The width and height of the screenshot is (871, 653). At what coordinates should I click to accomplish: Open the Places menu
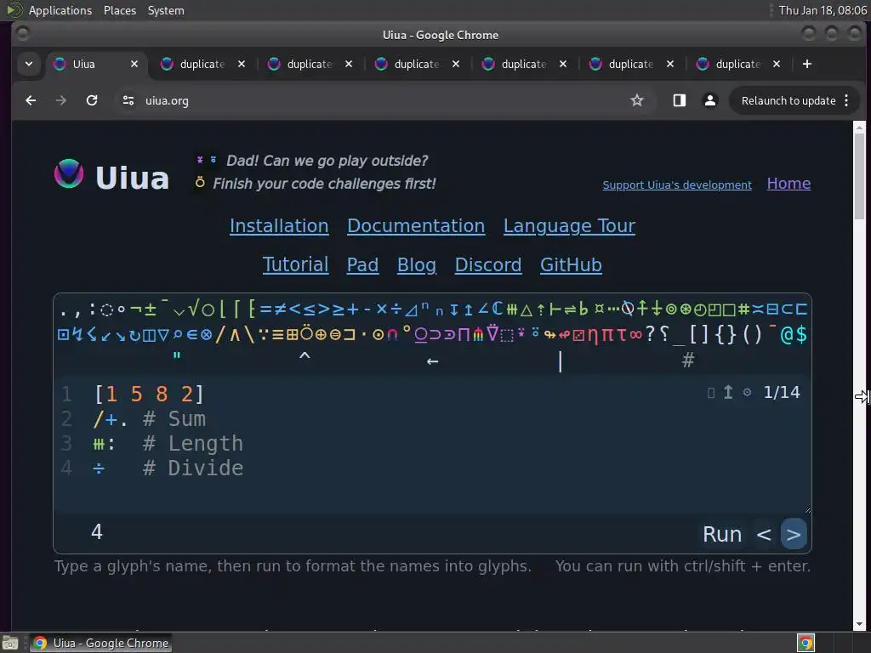[119, 10]
